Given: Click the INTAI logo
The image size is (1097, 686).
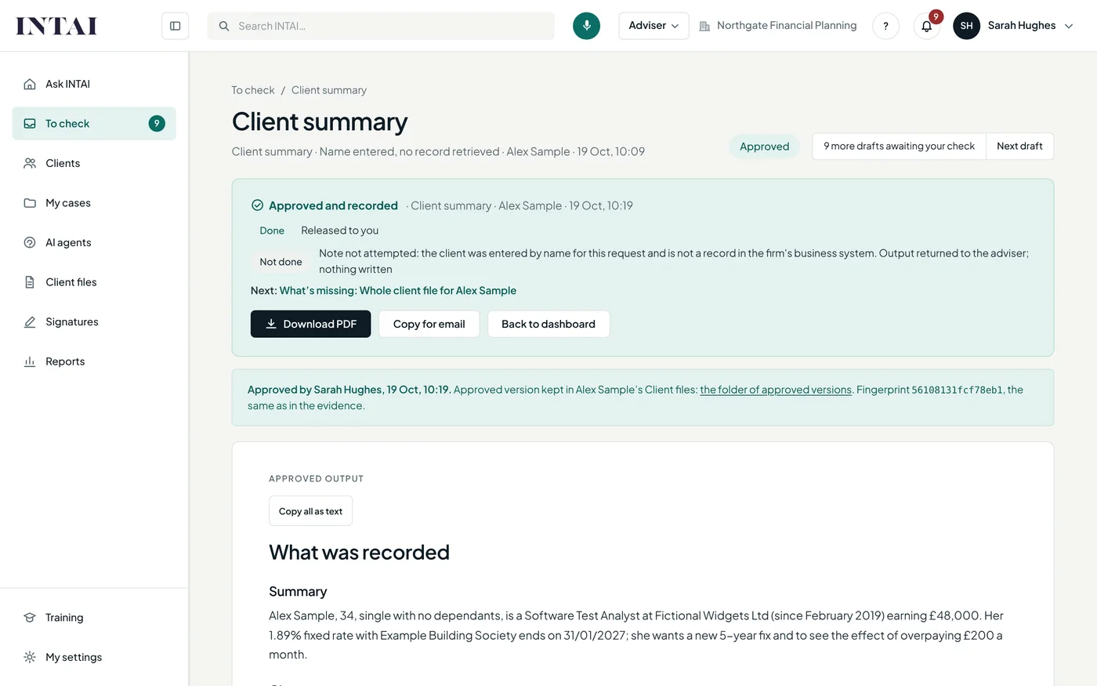Looking at the screenshot, I should click(x=56, y=26).
